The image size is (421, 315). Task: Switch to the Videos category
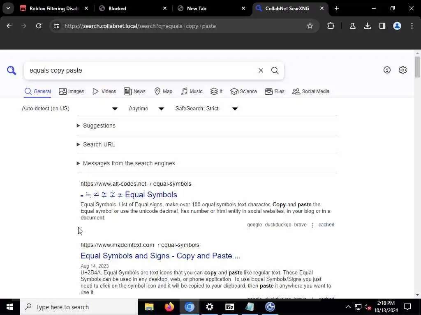point(104,91)
